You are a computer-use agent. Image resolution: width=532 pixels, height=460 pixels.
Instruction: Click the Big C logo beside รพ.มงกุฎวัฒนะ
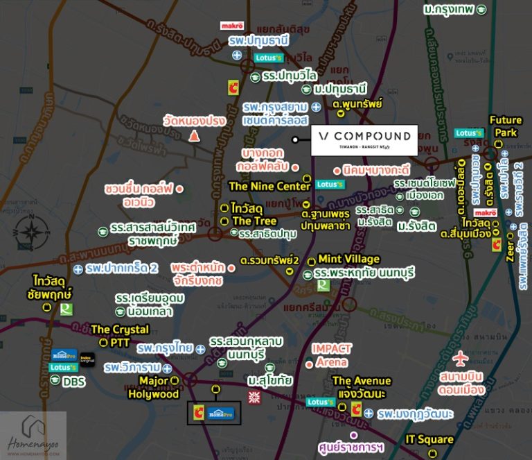tap(356, 409)
